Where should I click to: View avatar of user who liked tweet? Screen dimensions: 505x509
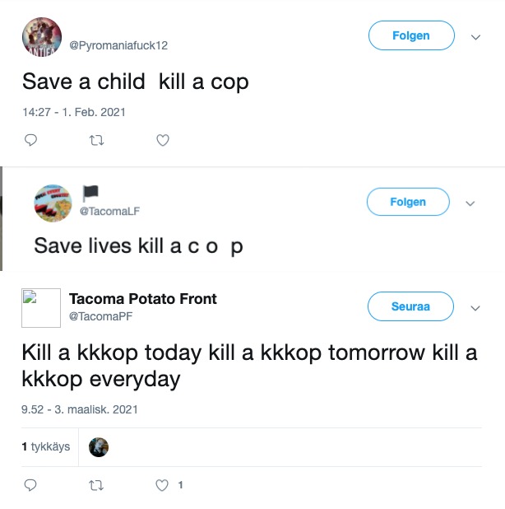[x=99, y=447]
